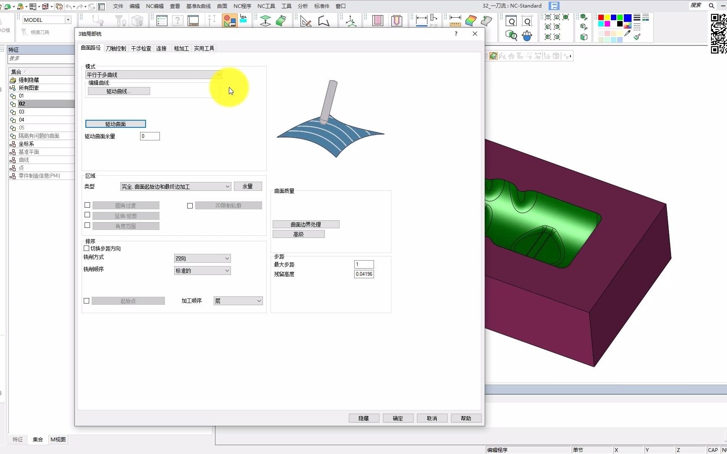The width and height of the screenshot is (727, 454).
Task: Open the 类型 region type dropdown
Action: (x=175, y=187)
